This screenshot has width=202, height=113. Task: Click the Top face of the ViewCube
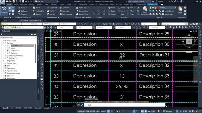coord(189,41)
